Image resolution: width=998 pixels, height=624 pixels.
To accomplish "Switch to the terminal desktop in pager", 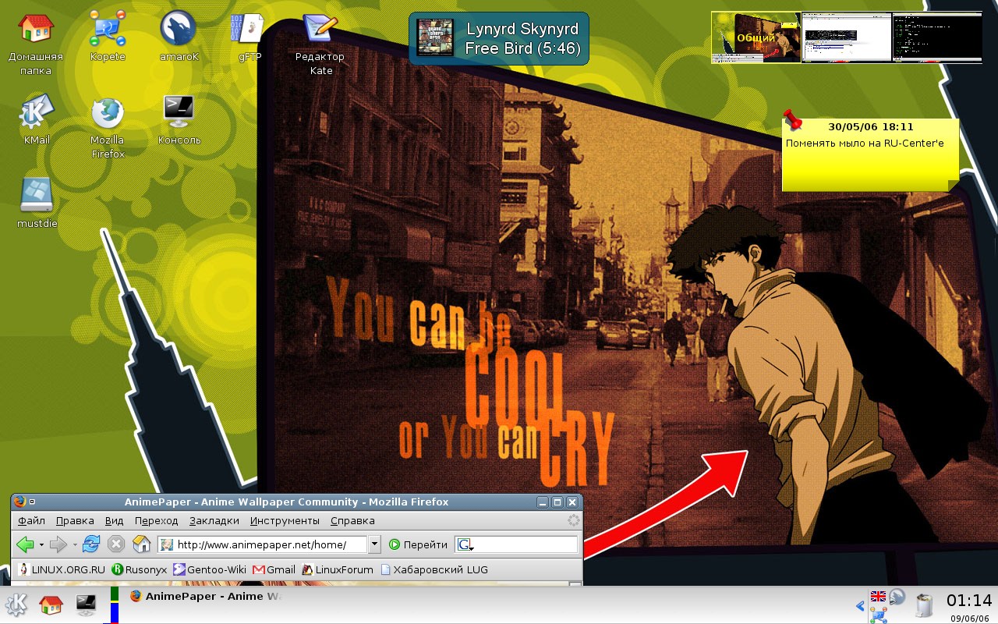I will (937, 37).
